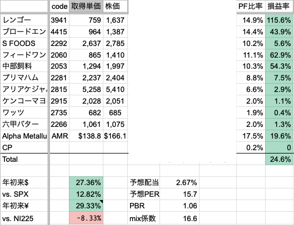Select stock price 2,051
Image resolution: width=294 pixels, height=225 pixels.
point(115,101)
